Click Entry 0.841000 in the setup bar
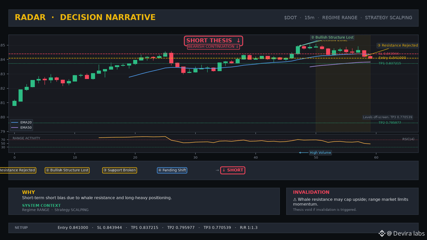427x240 pixels. pyautogui.click(x=73, y=228)
